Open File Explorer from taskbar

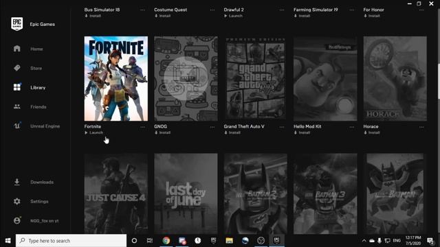(229, 241)
